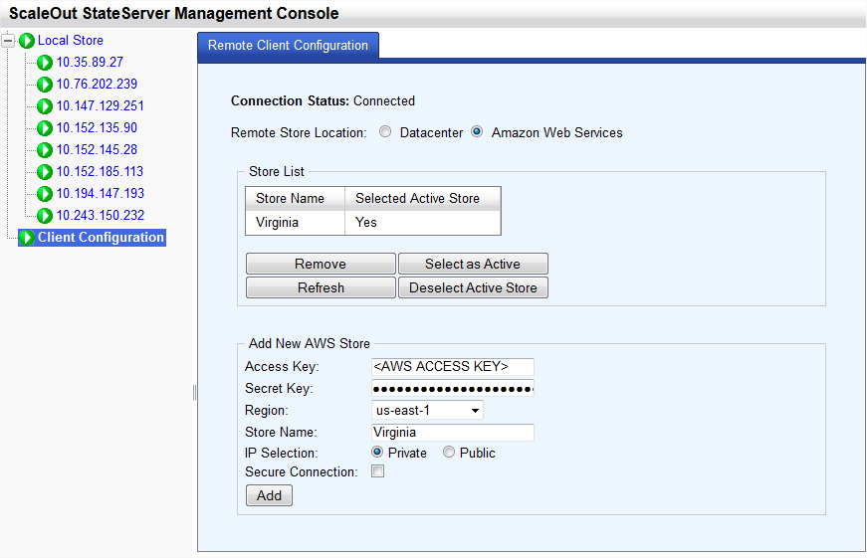This screenshot has width=867, height=558.
Task: Select host 10.76.202.239 in the tree
Action: (97, 84)
